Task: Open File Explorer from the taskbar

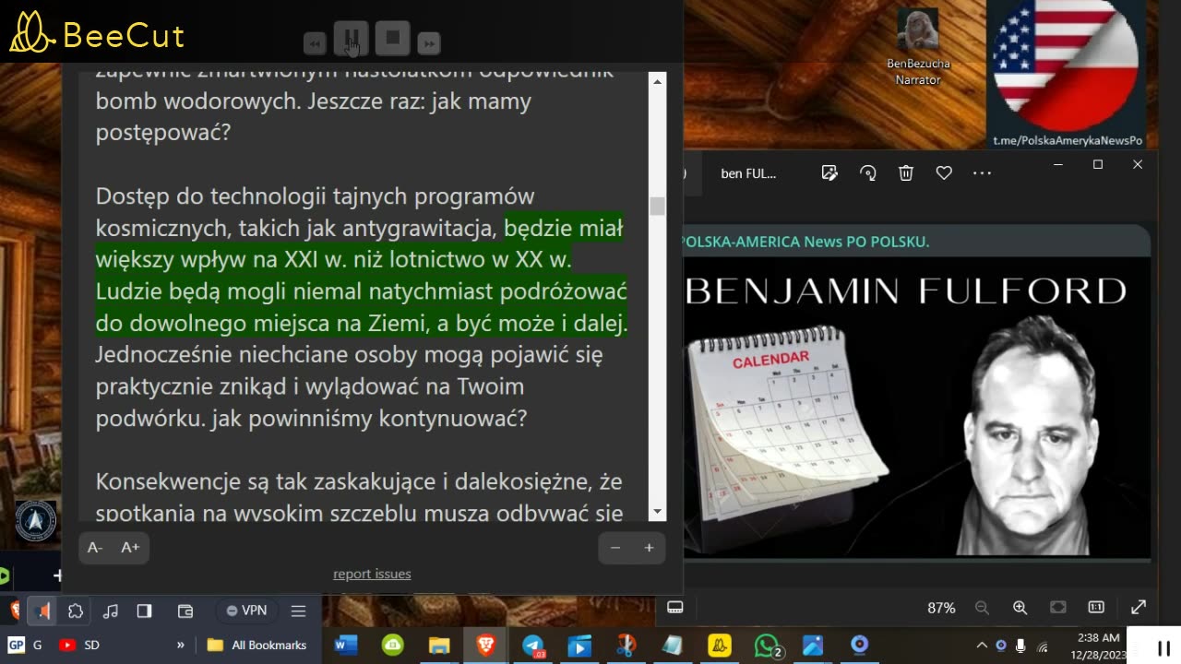Action: pos(439,645)
